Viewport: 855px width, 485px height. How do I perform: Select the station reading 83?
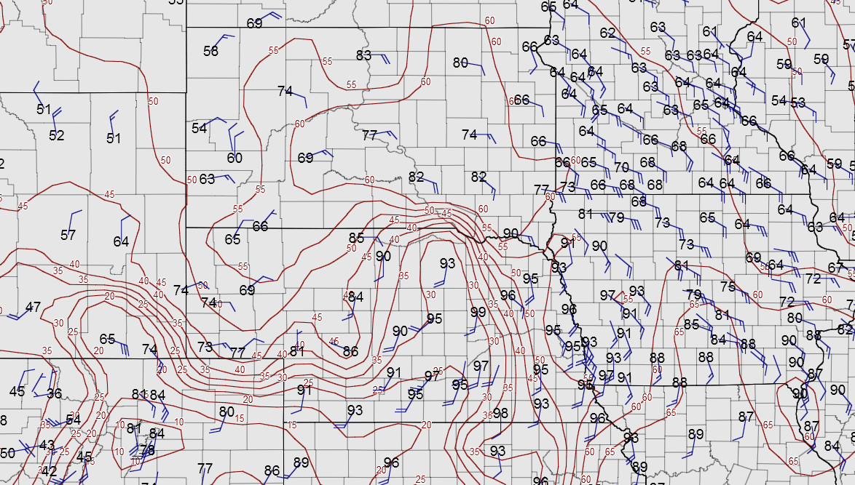pos(363,55)
